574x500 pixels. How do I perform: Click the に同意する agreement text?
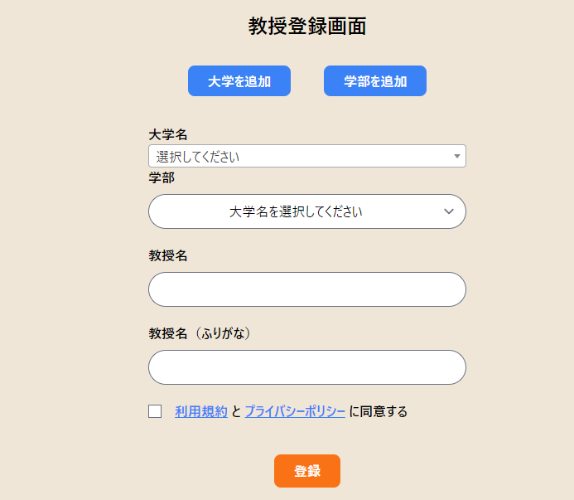379,411
